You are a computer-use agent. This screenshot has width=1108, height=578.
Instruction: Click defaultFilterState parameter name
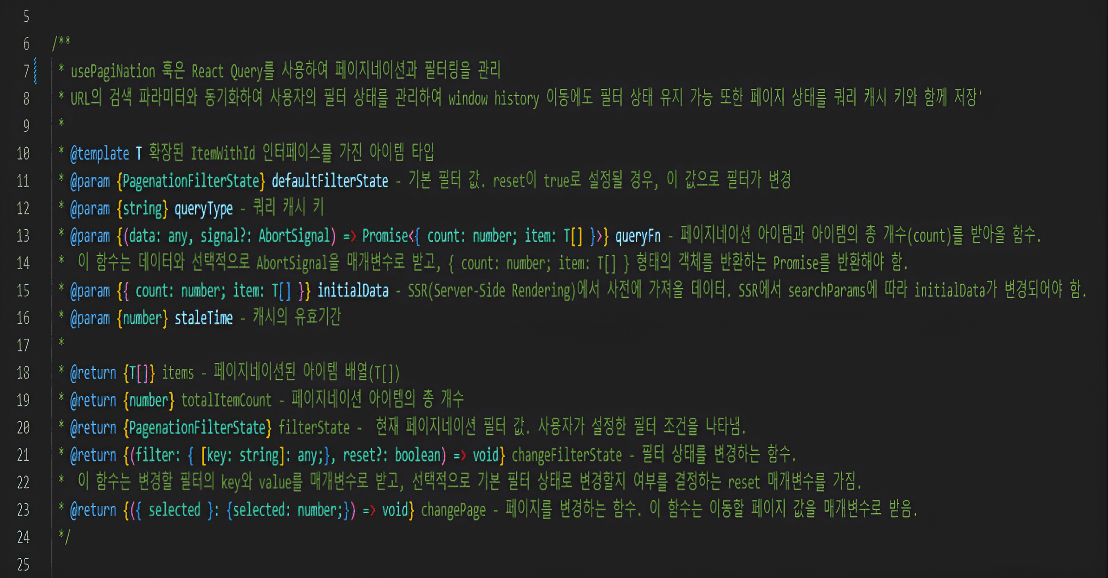click(x=330, y=181)
